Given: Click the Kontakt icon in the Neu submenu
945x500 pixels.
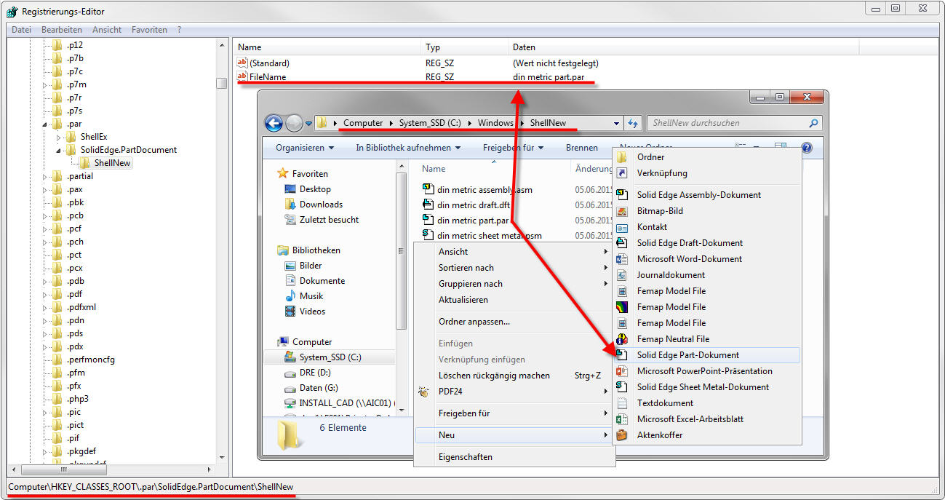Looking at the screenshot, I should 622,227.
